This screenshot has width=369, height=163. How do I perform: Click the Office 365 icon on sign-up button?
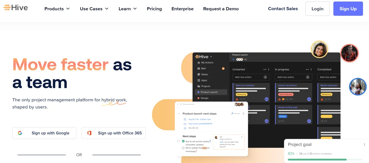(89, 133)
